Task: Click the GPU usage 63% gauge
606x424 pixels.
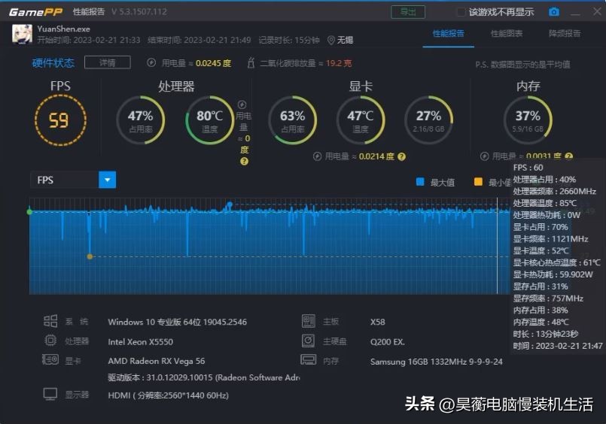Action: [293, 120]
